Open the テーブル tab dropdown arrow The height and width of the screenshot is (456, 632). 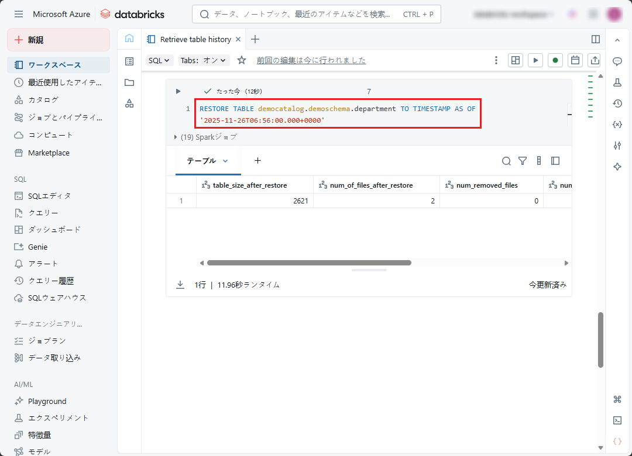pyautogui.click(x=225, y=161)
